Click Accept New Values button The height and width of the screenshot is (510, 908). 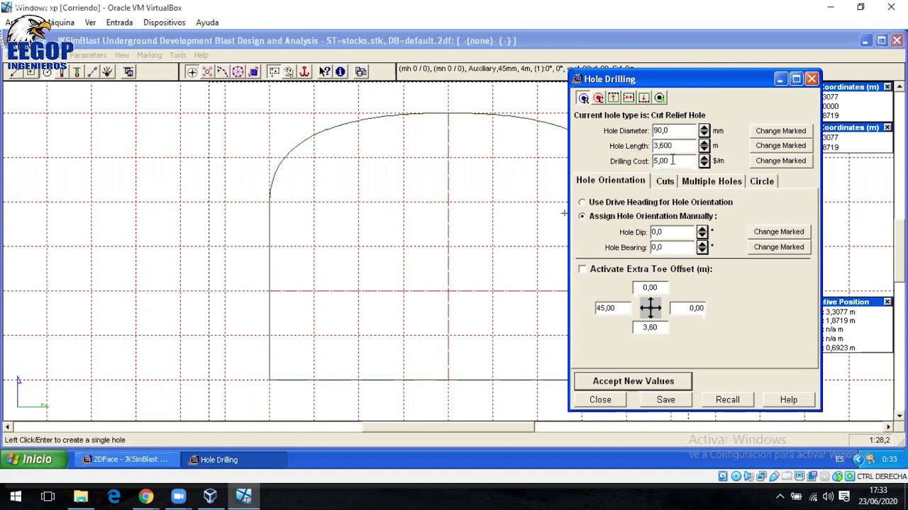click(x=633, y=381)
